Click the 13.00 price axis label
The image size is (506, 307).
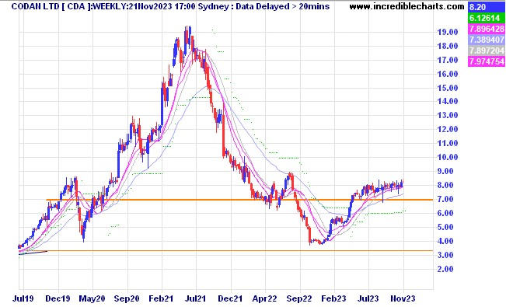tap(447, 115)
